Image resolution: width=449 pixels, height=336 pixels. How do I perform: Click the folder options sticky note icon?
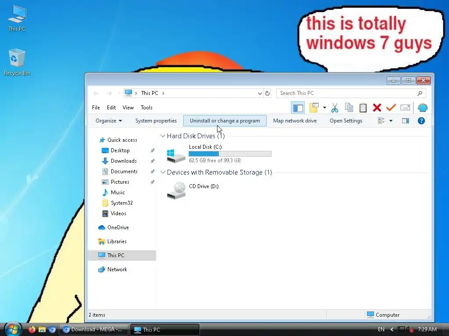(x=314, y=108)
